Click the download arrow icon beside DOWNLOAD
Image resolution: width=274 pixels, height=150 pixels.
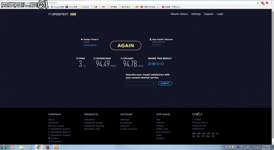pyautogui.click(x=94, y=58)
